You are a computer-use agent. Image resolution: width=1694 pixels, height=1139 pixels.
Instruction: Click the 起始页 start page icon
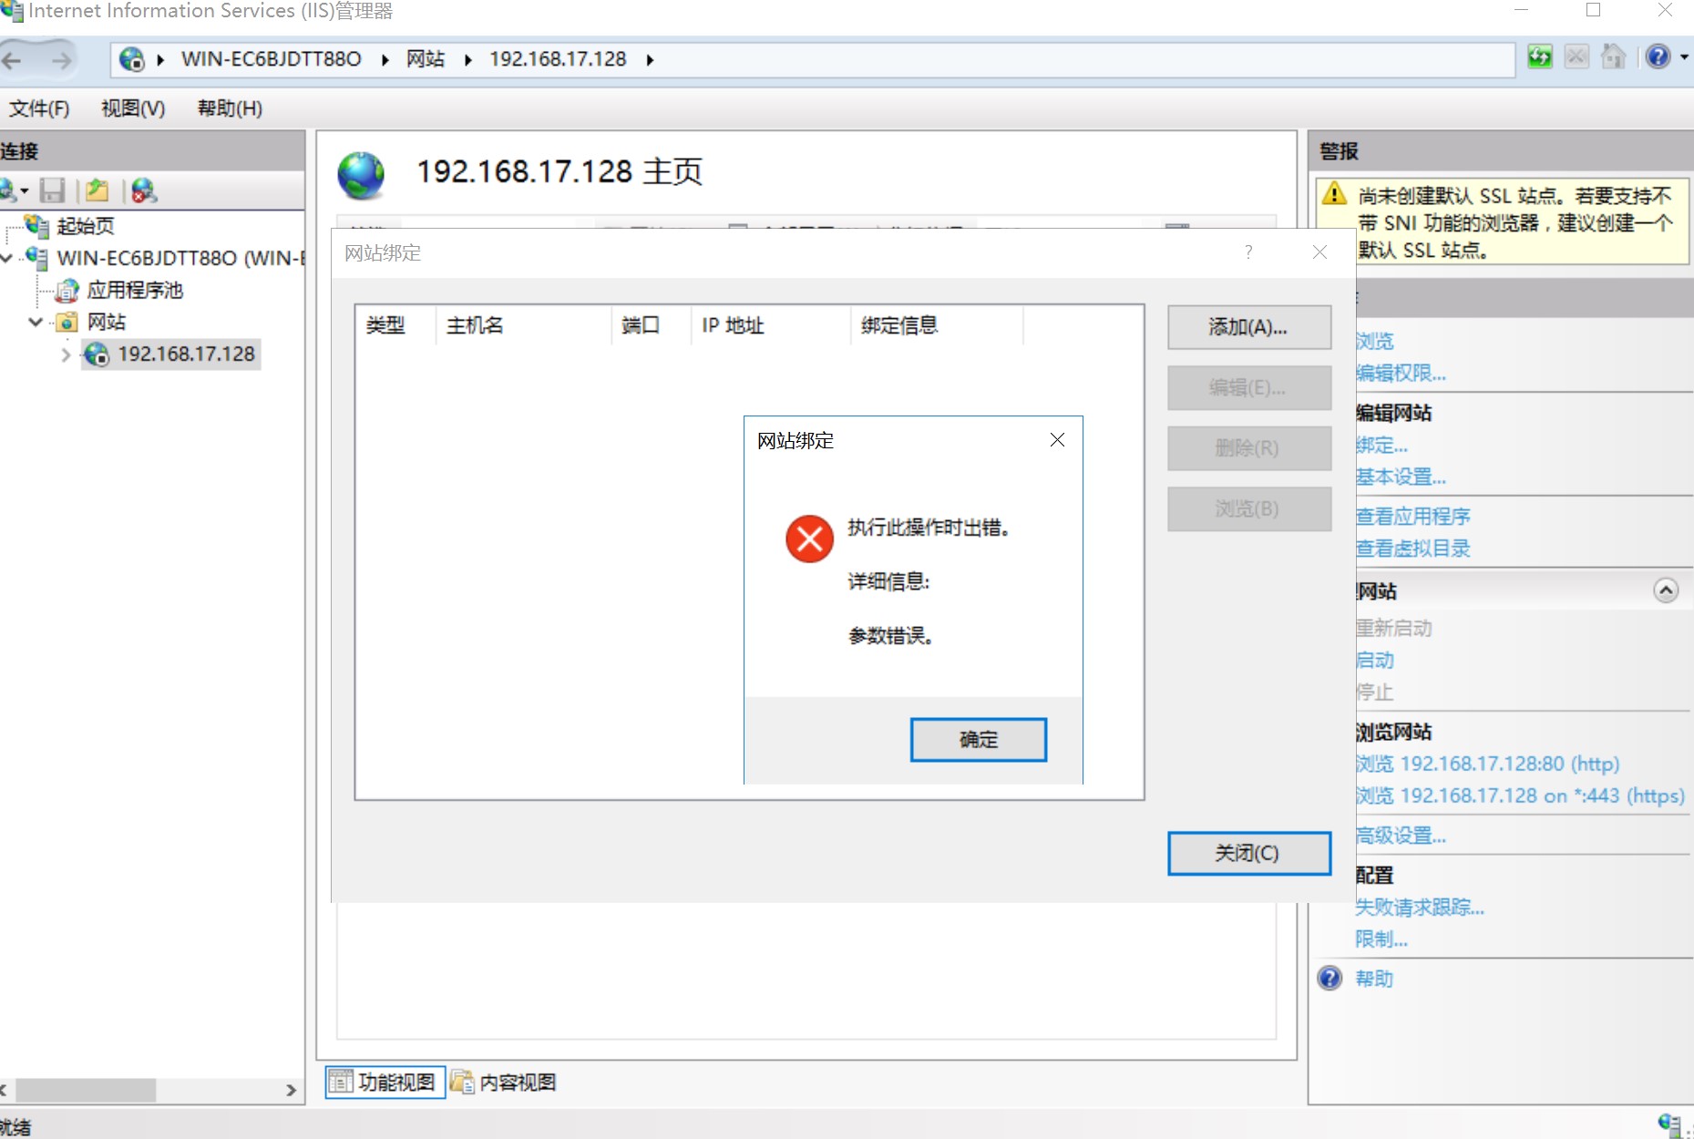(36, 225)
